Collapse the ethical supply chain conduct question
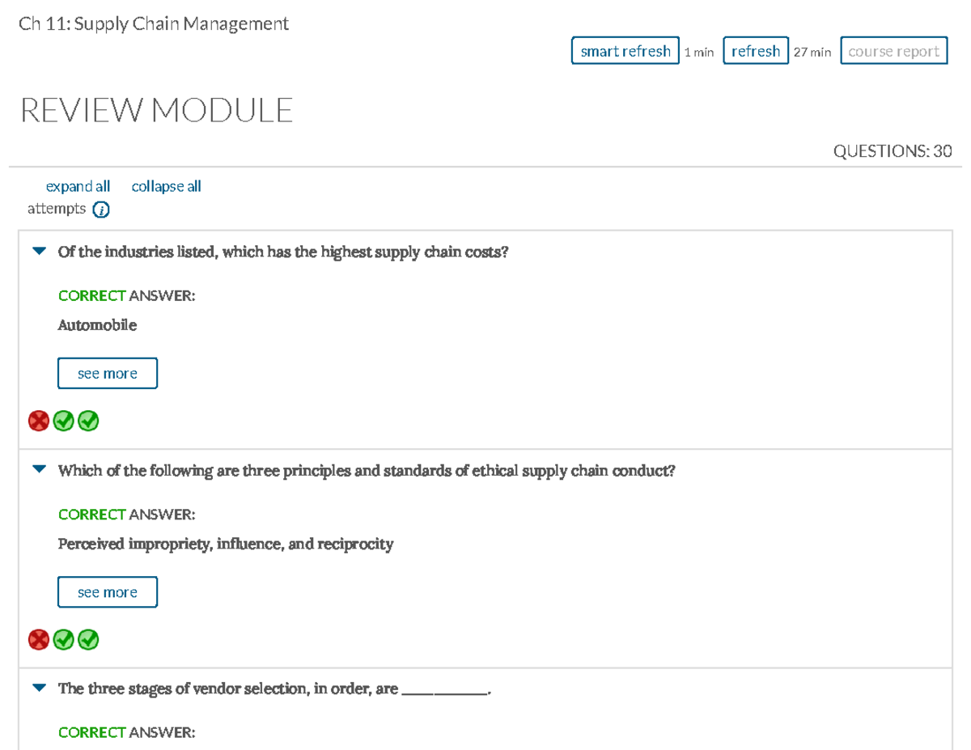This screenshot has width=971, height=750. click(38, 469)
